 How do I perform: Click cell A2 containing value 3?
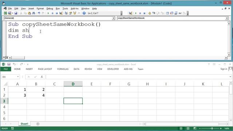click(17, 95)
